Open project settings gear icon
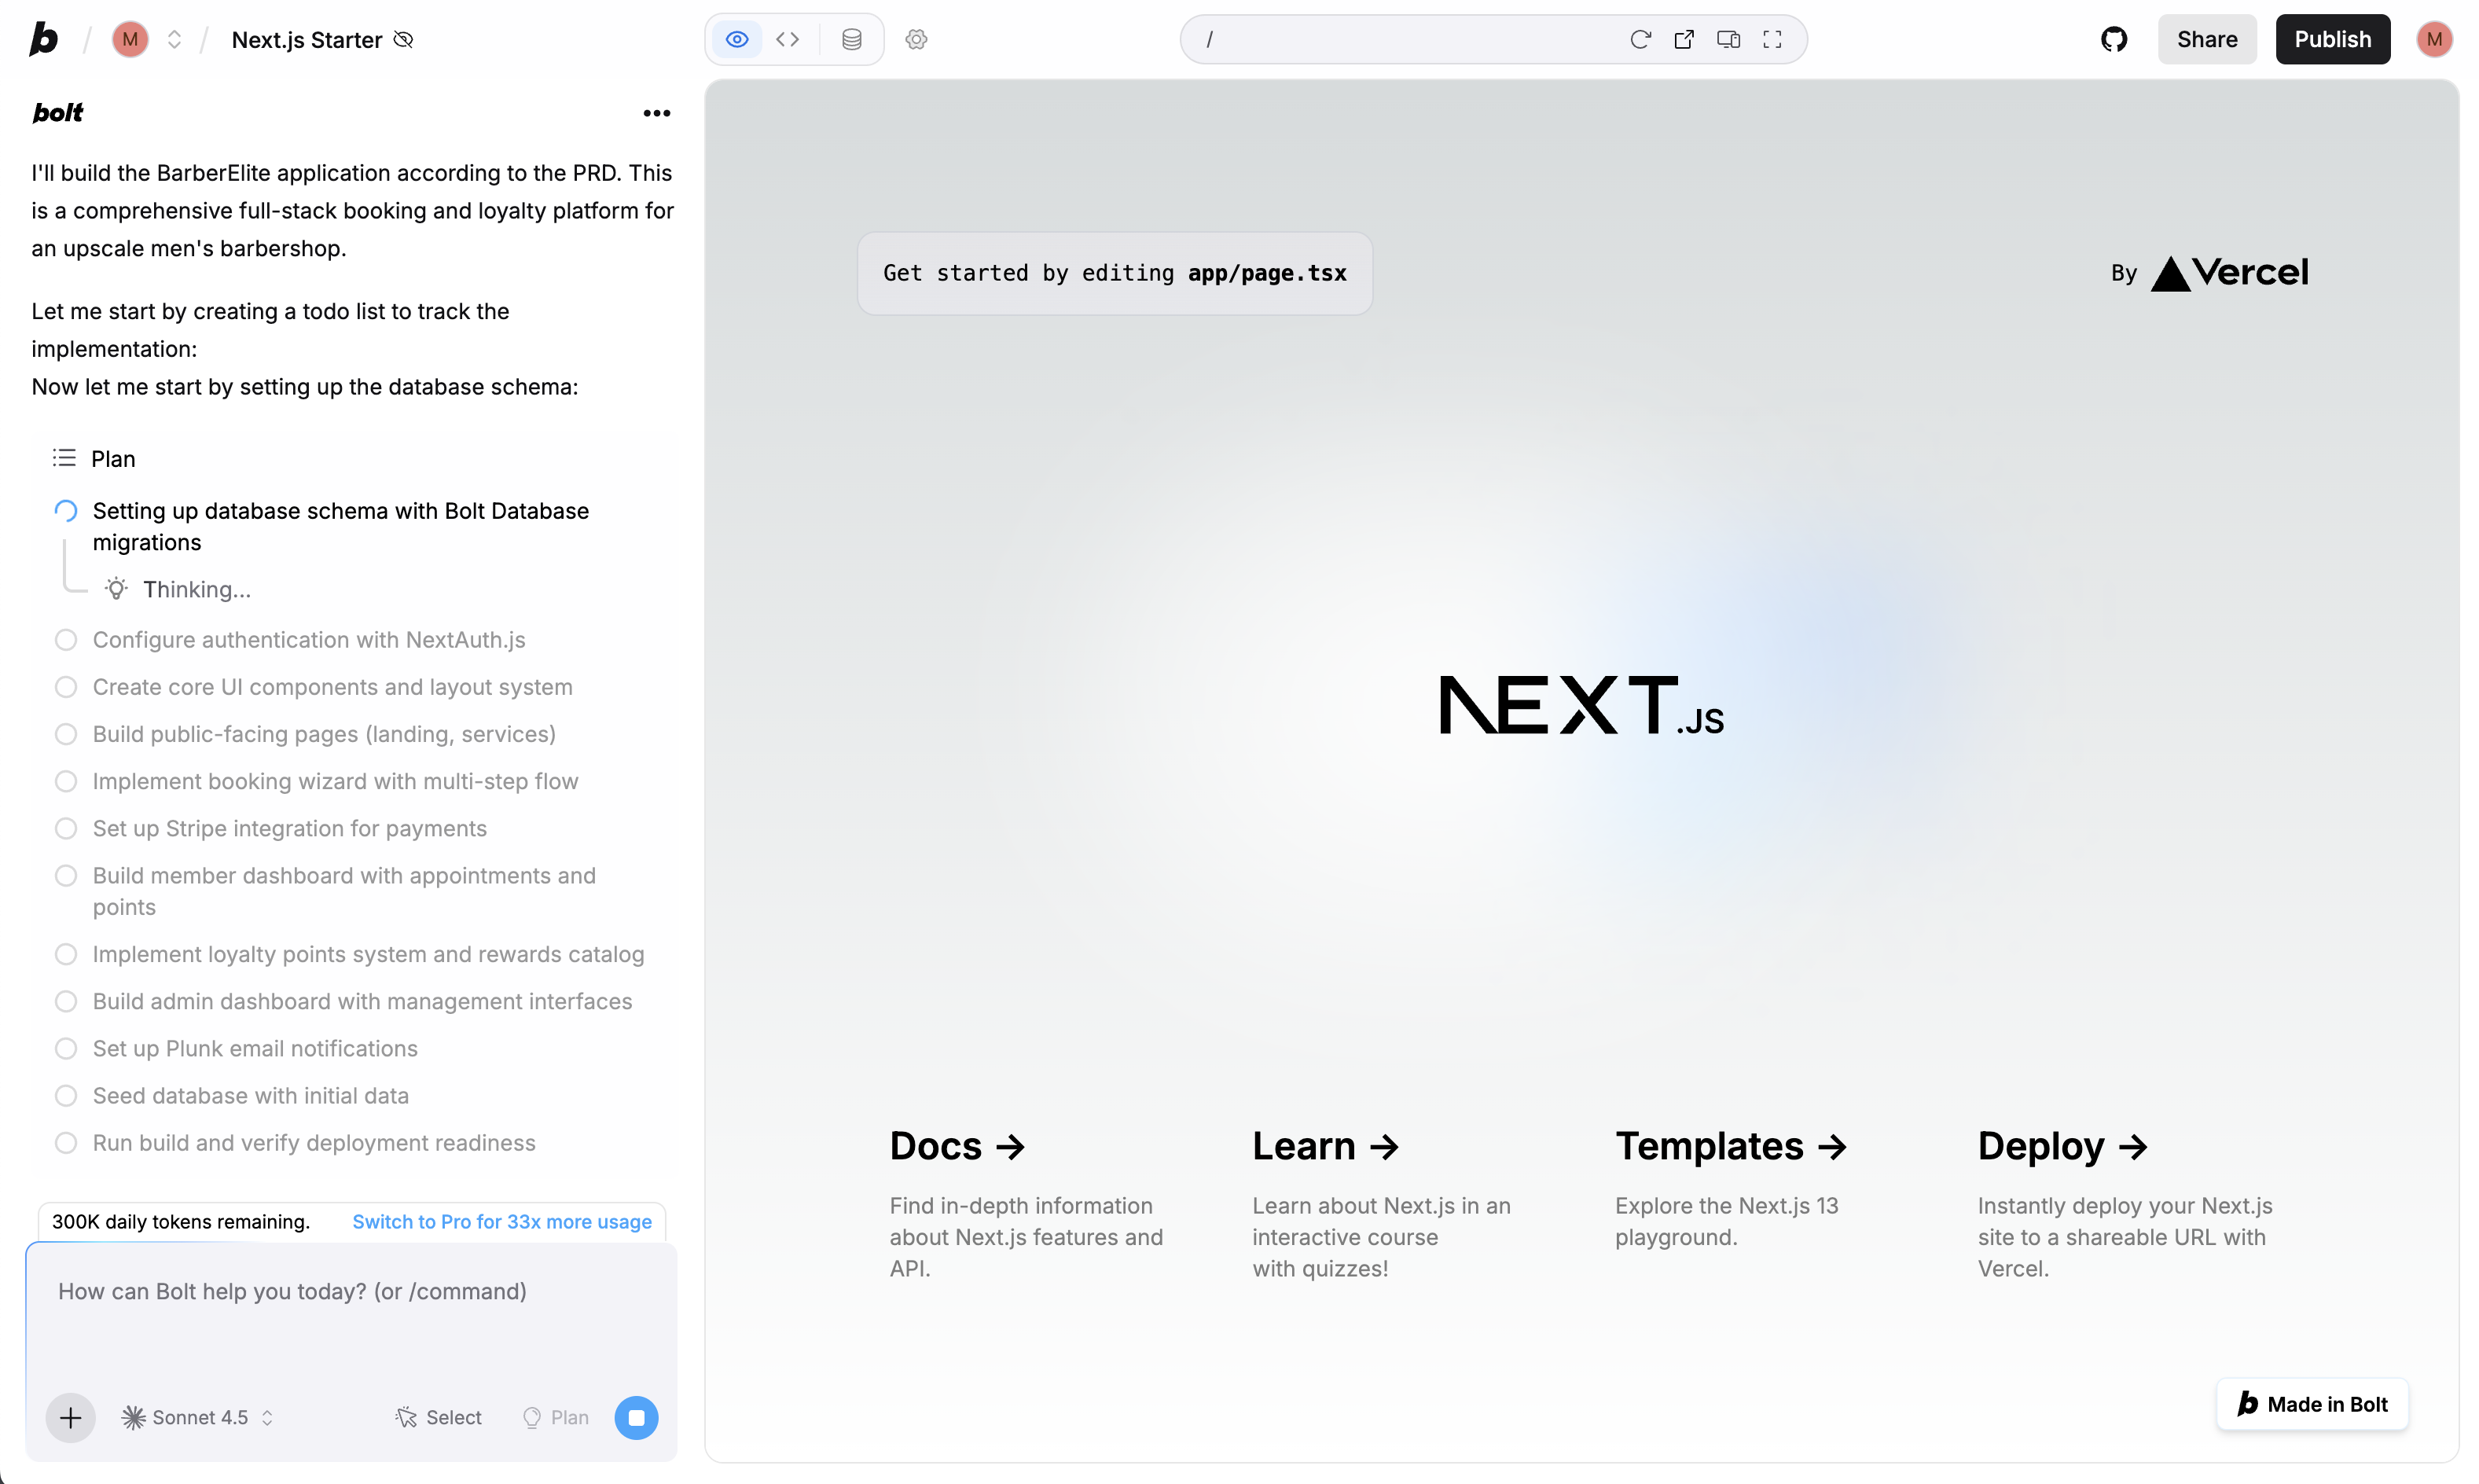The height and width of the screenshot is (1484, 2479). click(x=916, y=39)
